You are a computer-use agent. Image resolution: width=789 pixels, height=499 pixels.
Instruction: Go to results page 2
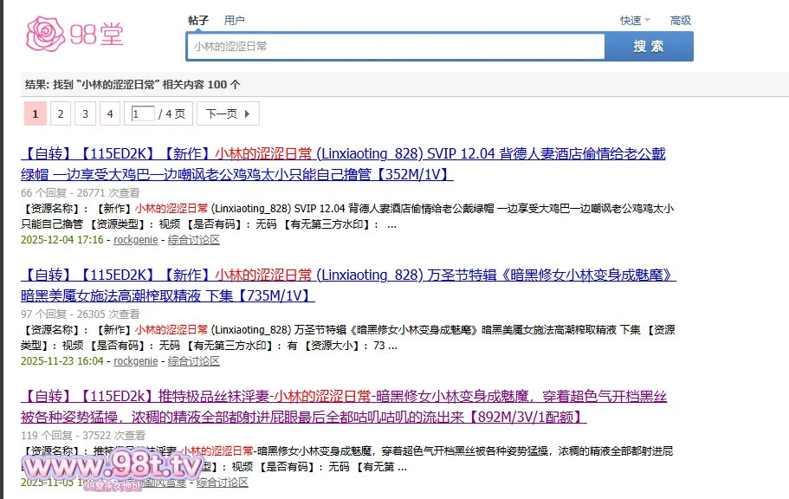pos(60,113)
